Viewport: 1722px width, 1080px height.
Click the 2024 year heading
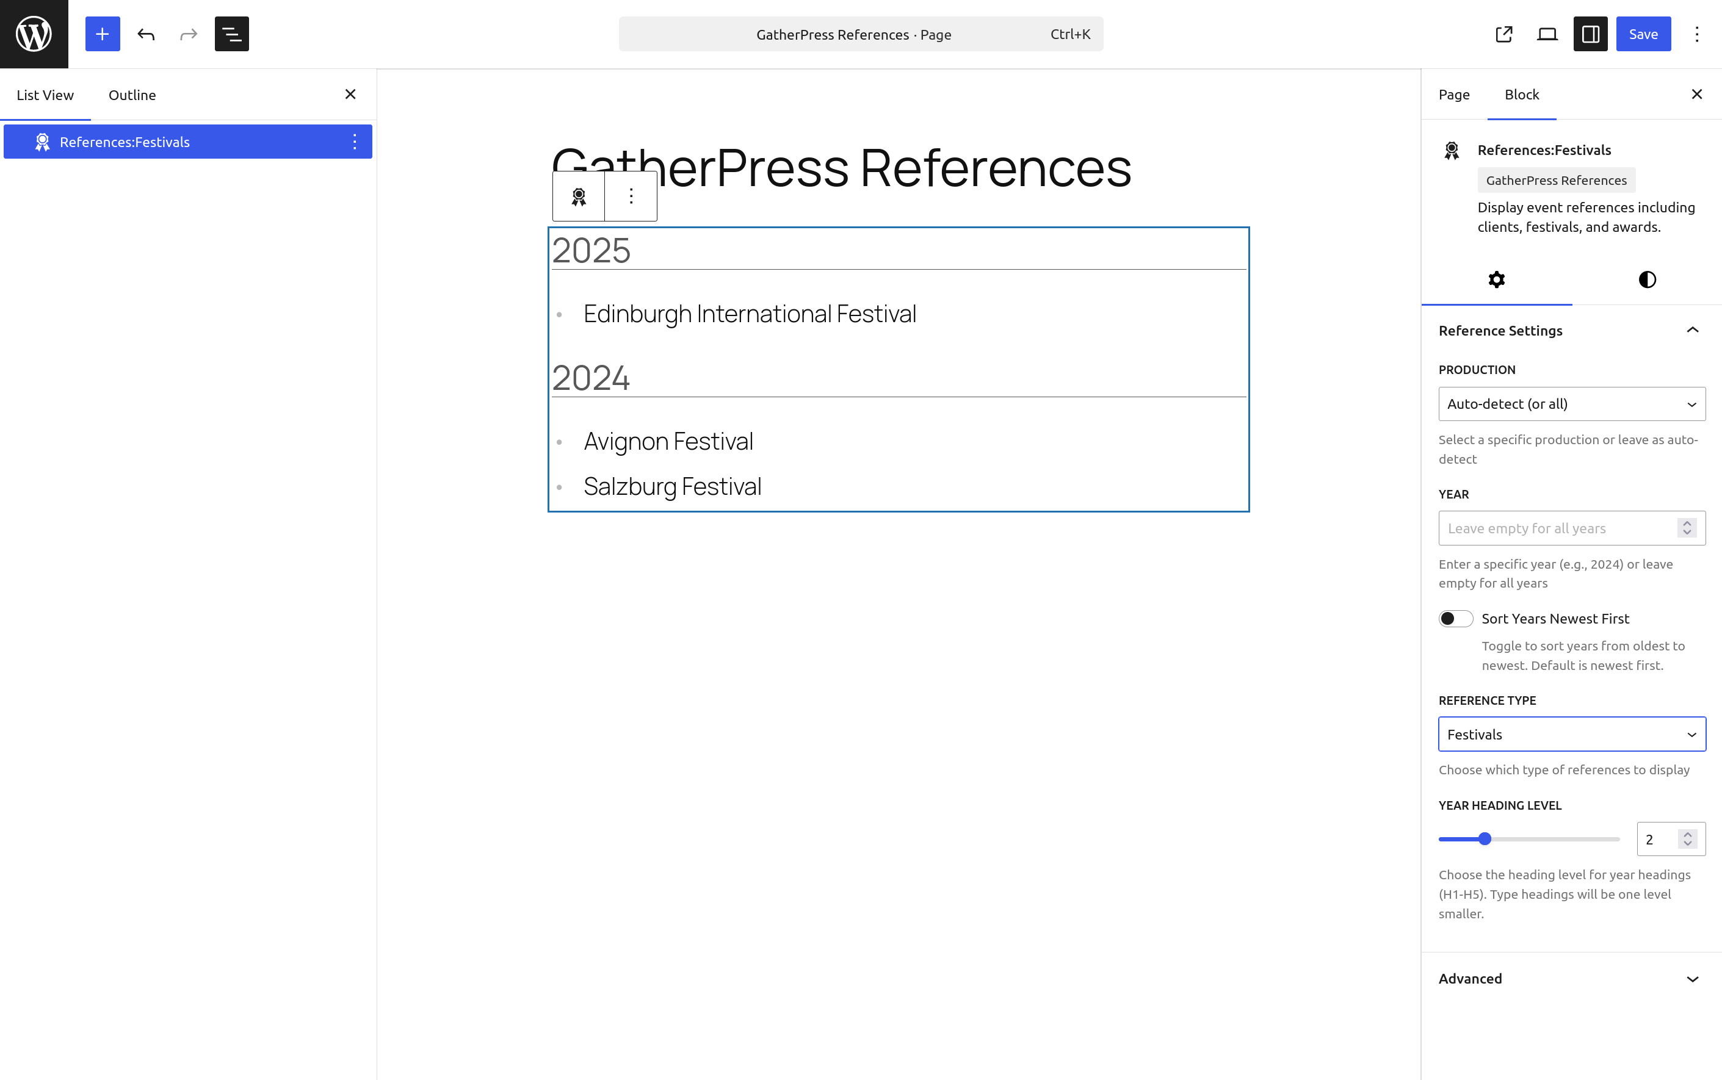pos(591,378)
